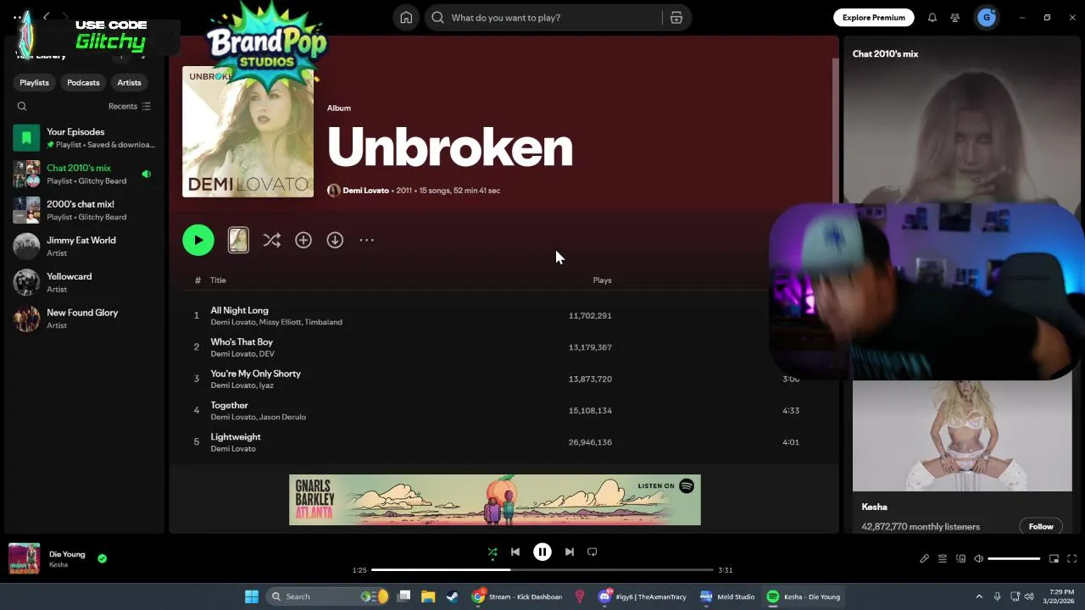Toggle shuffle in the player bar

point(492,552)
